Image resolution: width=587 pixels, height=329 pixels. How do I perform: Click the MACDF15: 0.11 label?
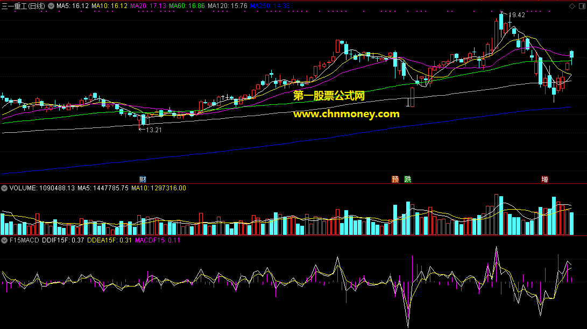pyautogui.click(x=158, y=240)
